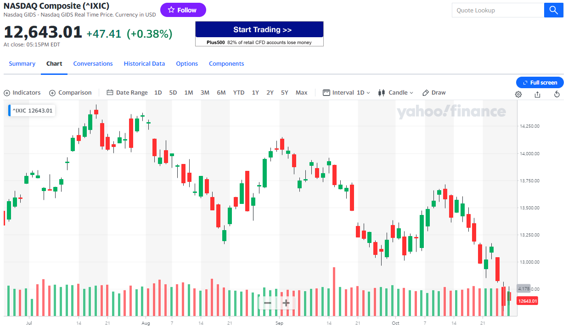Switch to the Summary tab

point(22,64)
